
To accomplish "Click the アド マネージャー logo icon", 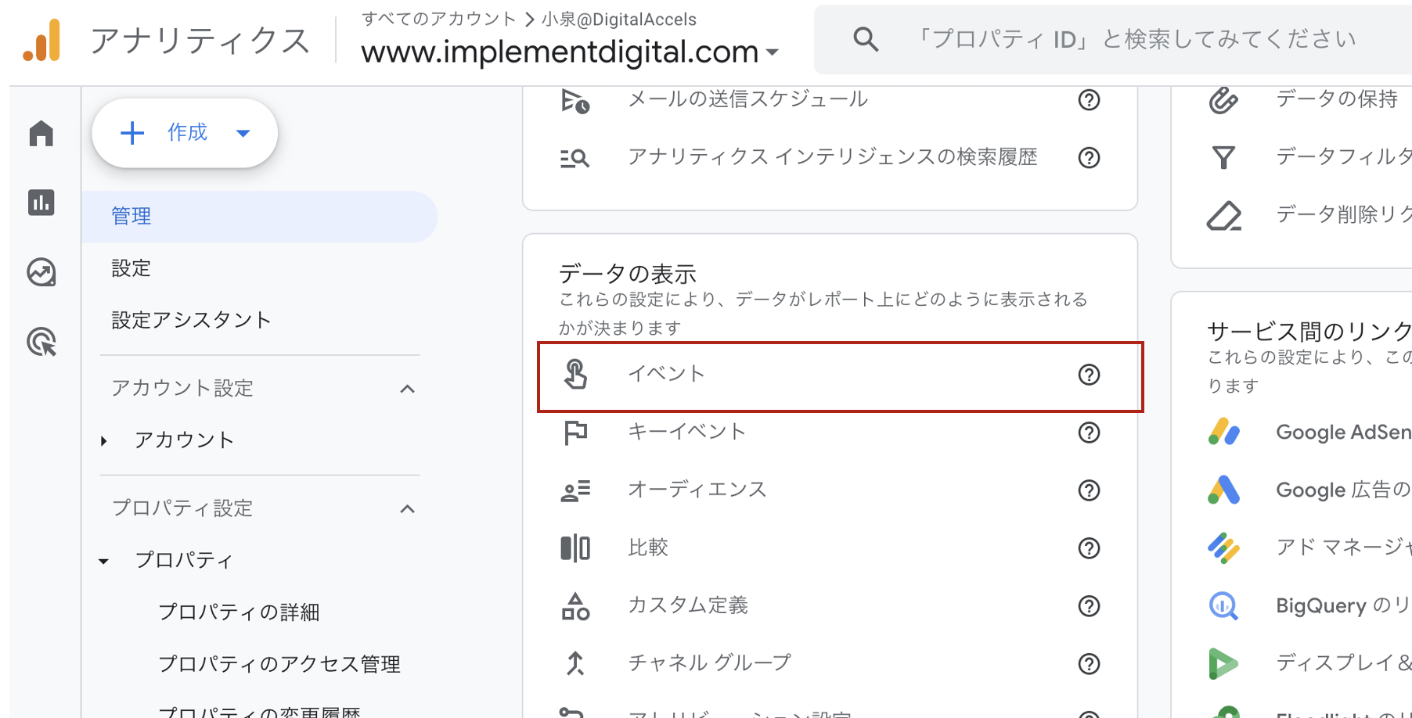I will [1223, 547].
